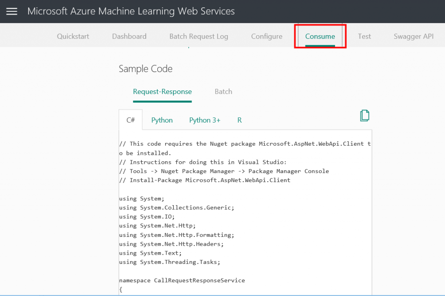Click the 'Install-Package Microsoft.AspNet.WebApi.Client' comment line
The height and width of the screenshot is (296, 445).
205,180
